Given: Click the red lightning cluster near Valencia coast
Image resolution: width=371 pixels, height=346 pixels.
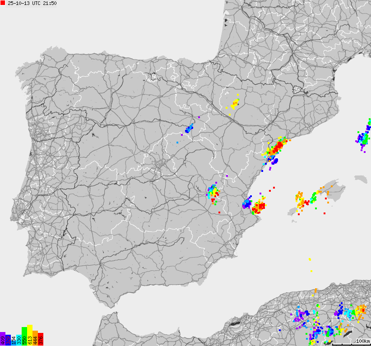Looking at the screenshot, I should pyautogui.click(x=259, y=207).
